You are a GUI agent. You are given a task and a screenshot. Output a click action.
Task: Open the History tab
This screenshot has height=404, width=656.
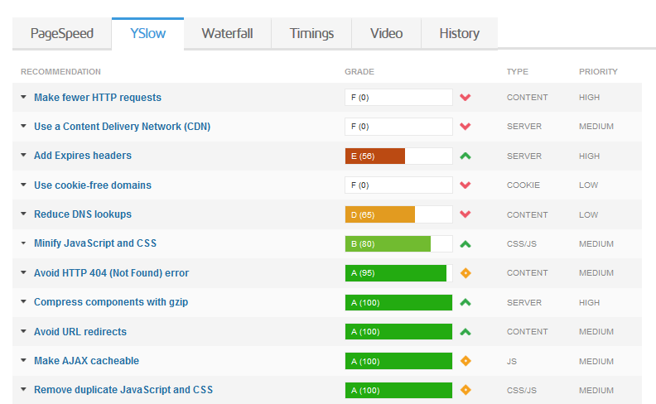point(460,33)
